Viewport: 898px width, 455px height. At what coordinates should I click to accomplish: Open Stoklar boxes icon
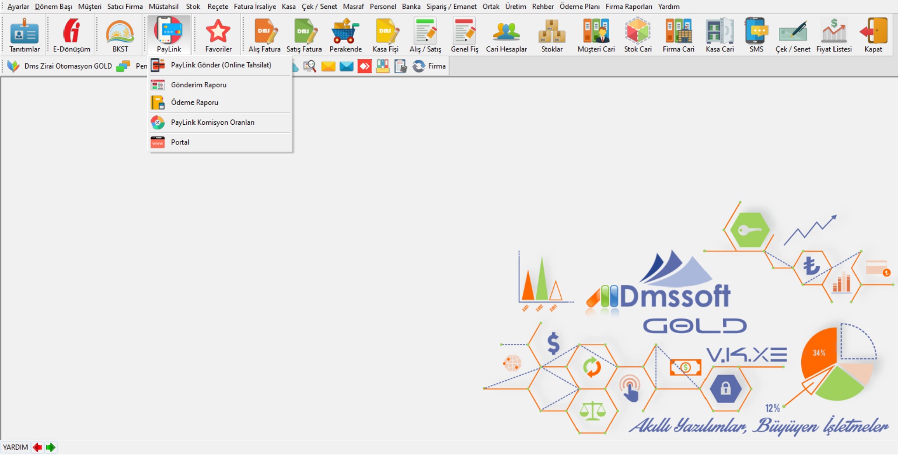pyautogui.click(x=552, y=36)
